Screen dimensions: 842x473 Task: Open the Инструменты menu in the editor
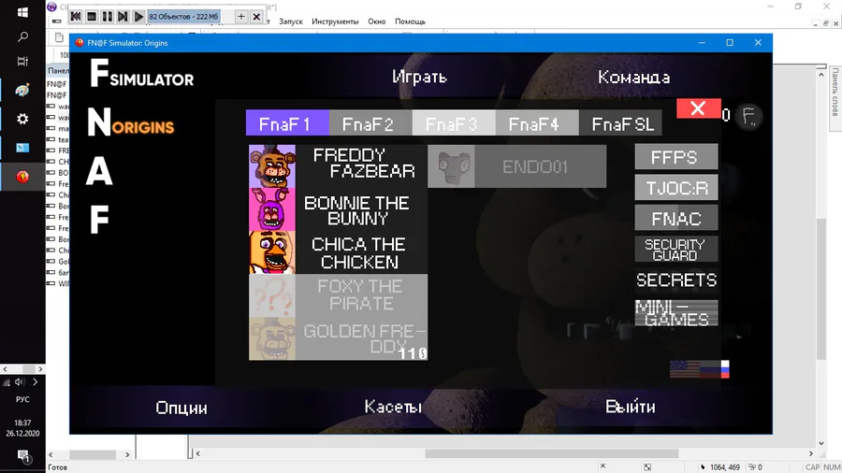point(335,21)
